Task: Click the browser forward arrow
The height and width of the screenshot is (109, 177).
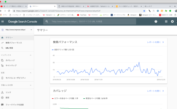Action: point(5,11)
